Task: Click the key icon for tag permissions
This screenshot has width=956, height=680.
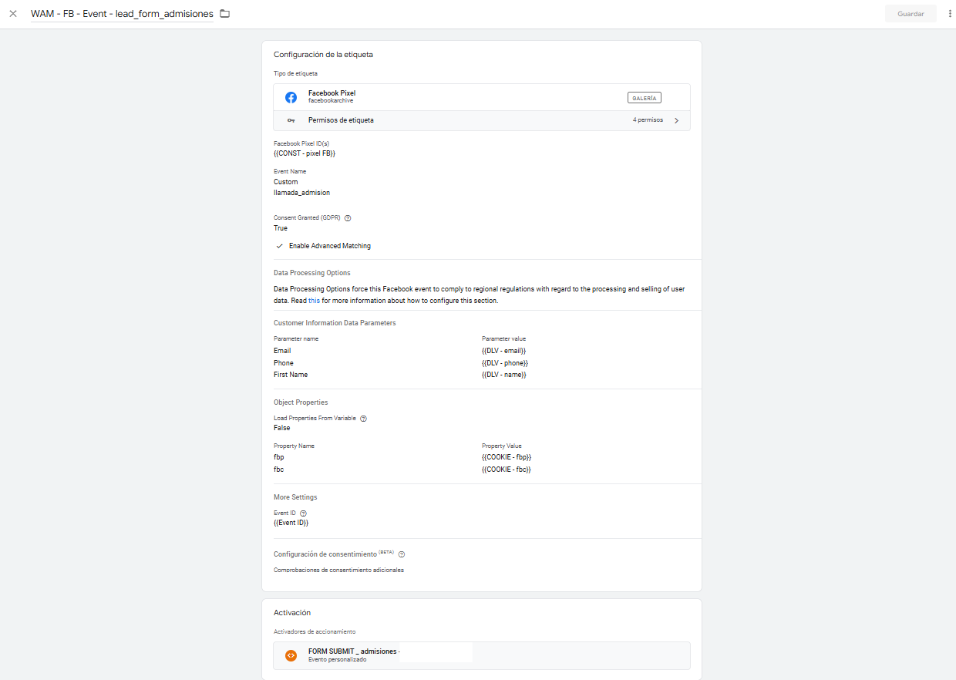Action: point(291,120)
